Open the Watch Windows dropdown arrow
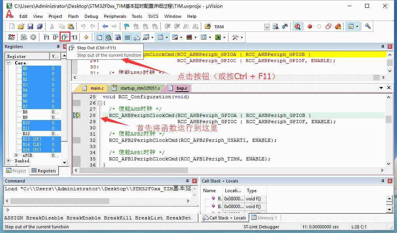 click(153, 37)
